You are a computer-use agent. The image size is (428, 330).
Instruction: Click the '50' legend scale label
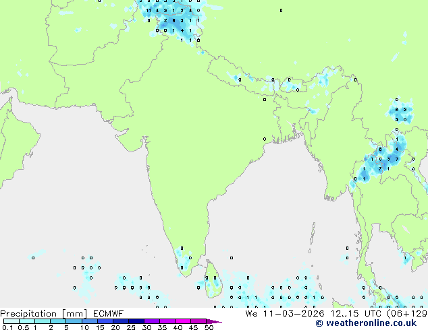pos(209,327)
